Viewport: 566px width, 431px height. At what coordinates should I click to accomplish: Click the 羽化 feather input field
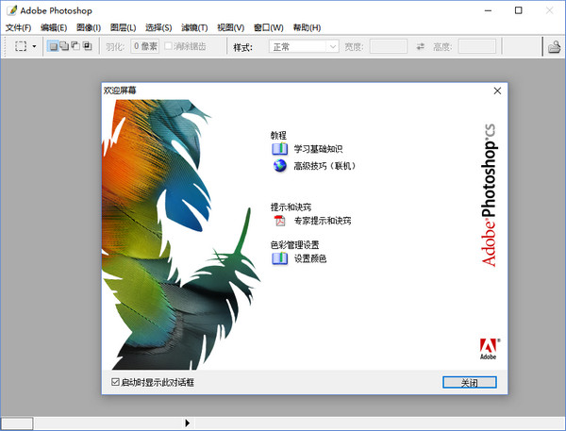click(x=146, y=46)
